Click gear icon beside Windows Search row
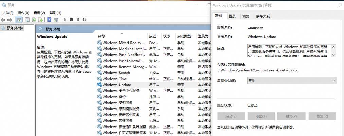This screenshot has width=344, height=136. coord(99,73)
